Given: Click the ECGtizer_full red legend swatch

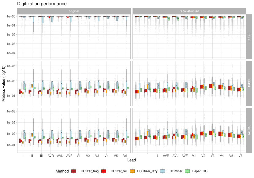Looking at the screenshot, I should (x=104, y=171).
